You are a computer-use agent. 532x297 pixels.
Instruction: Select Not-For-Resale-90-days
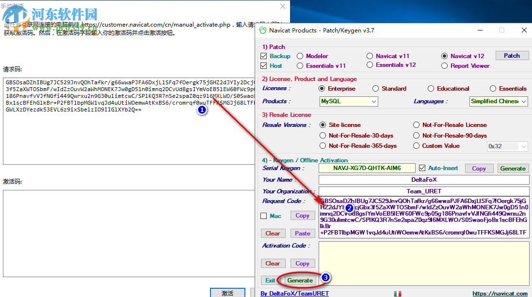coord(416,135)
